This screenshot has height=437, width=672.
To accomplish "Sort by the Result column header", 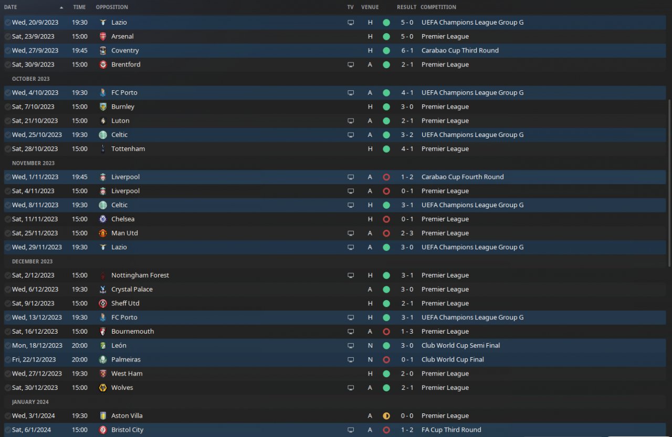I will pyautogui.click(x=406, y=7).
